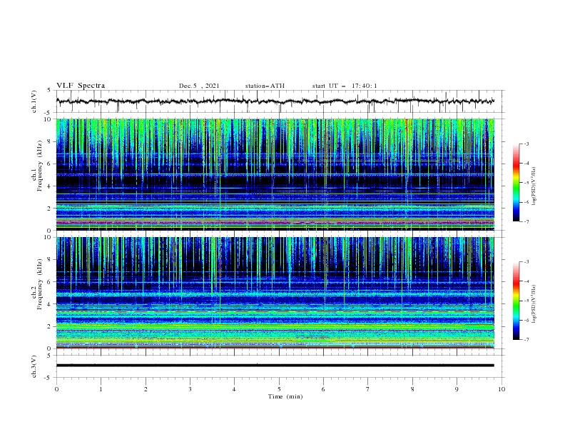Click the "10" label ending the time axis
Screen dimensions: 565x437
502,389
